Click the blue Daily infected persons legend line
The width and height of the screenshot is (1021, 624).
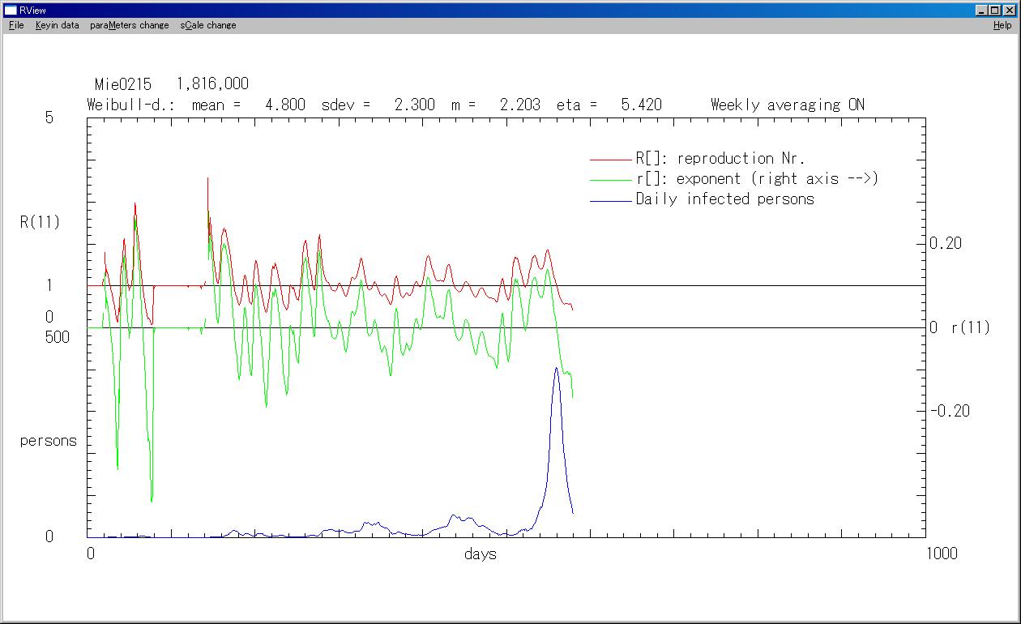611,200
